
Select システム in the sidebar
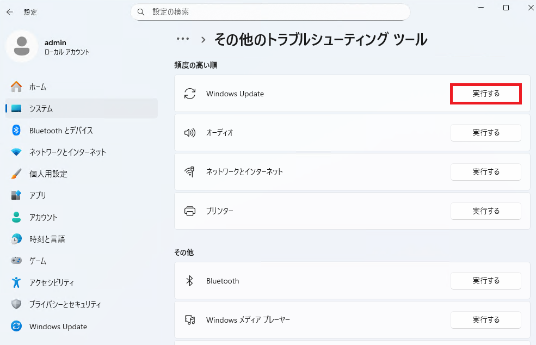[x=82, y=109]
